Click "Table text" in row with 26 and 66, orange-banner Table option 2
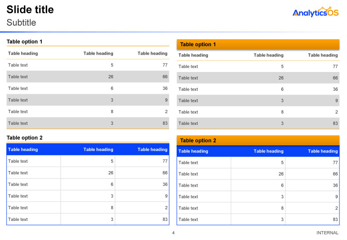The width and height of the screenshot is (347, 240). [188, 174]
